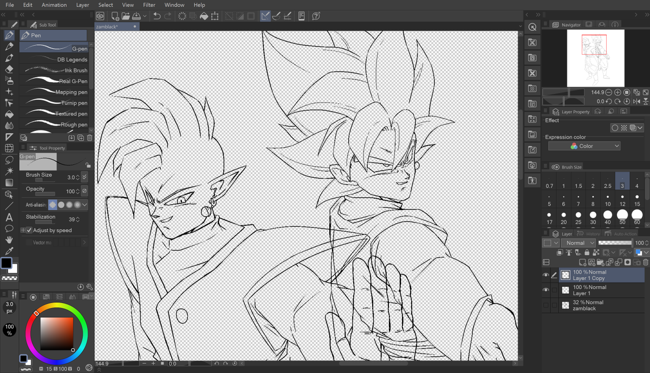Select the Hand move tool
The image size is (650, 373).
(x=9, y=240)
